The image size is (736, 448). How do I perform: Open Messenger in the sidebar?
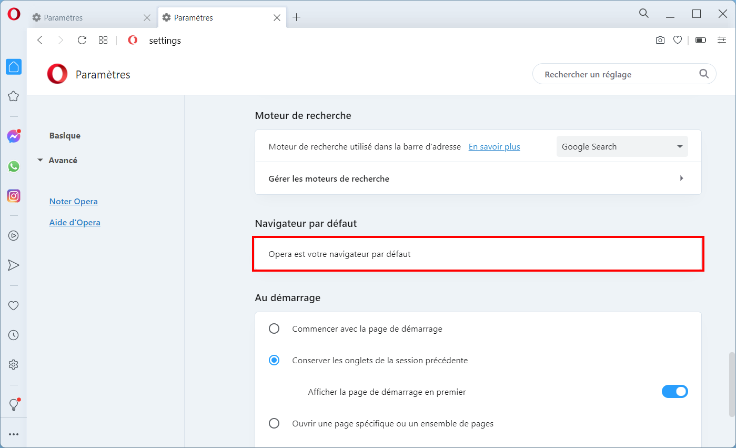(14, 136)
